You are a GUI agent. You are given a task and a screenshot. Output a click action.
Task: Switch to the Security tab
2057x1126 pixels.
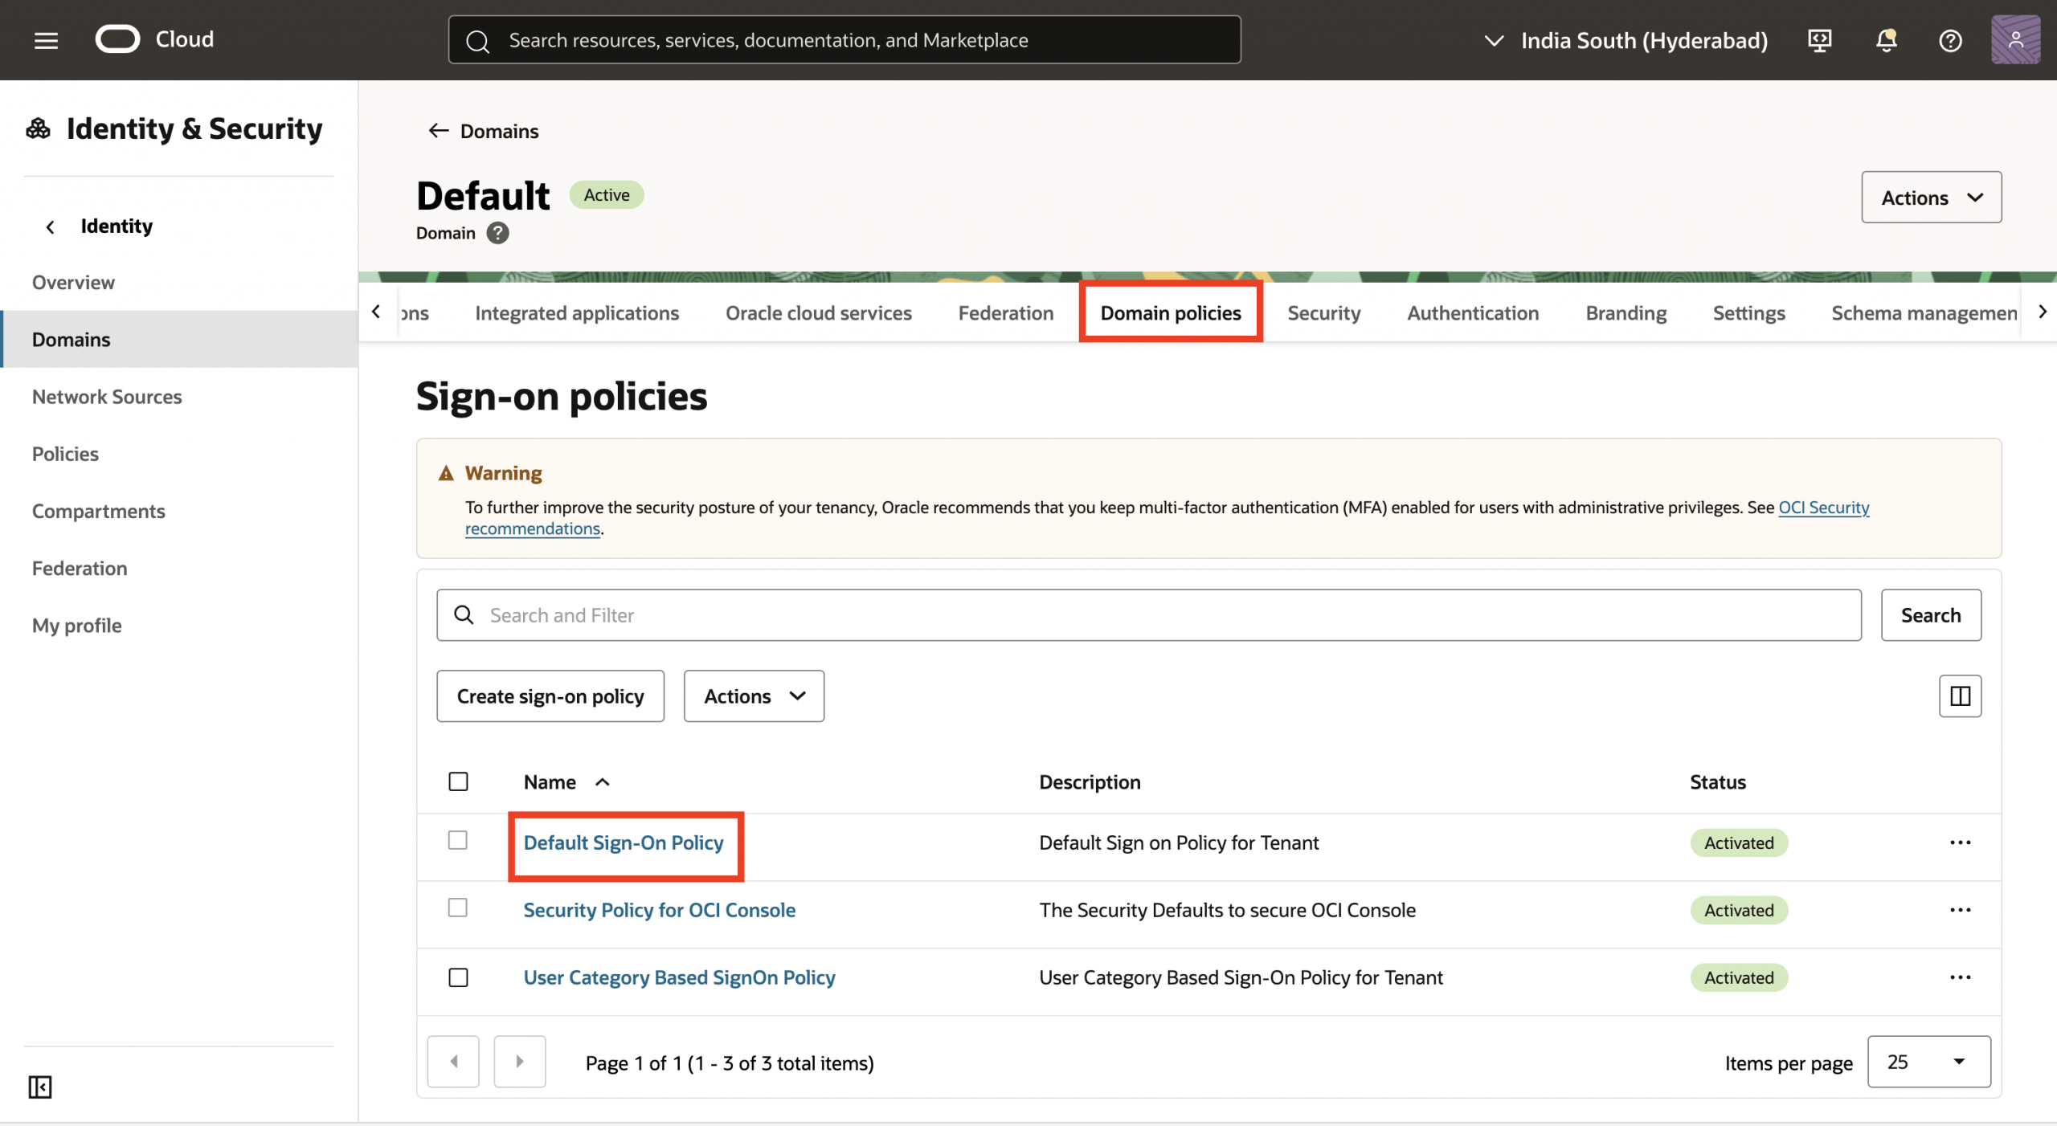coord(1323,313)
